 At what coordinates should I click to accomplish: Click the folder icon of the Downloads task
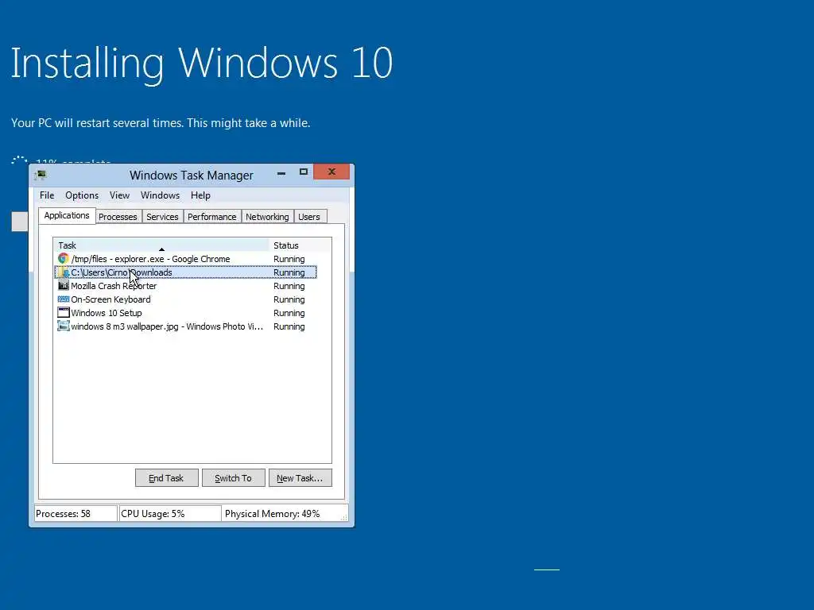point(64,272)
